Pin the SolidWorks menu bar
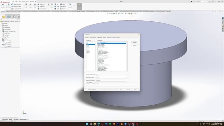The height and width of the screenshot is (126, 224). [x=36, y=1]
